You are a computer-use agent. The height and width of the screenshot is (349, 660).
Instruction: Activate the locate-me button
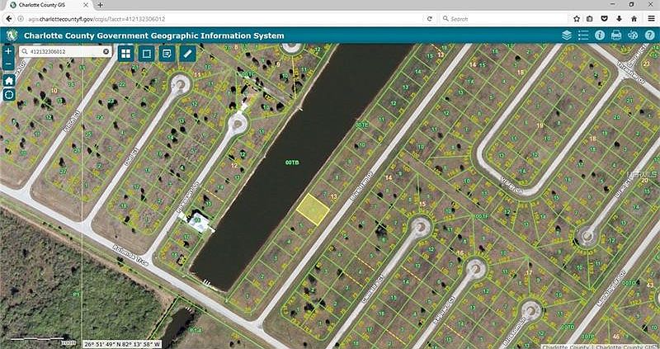coord(9,95)
